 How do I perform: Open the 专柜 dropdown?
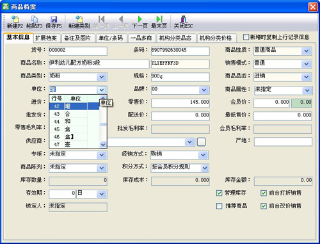pyautogui.click(x=102, y=155)
